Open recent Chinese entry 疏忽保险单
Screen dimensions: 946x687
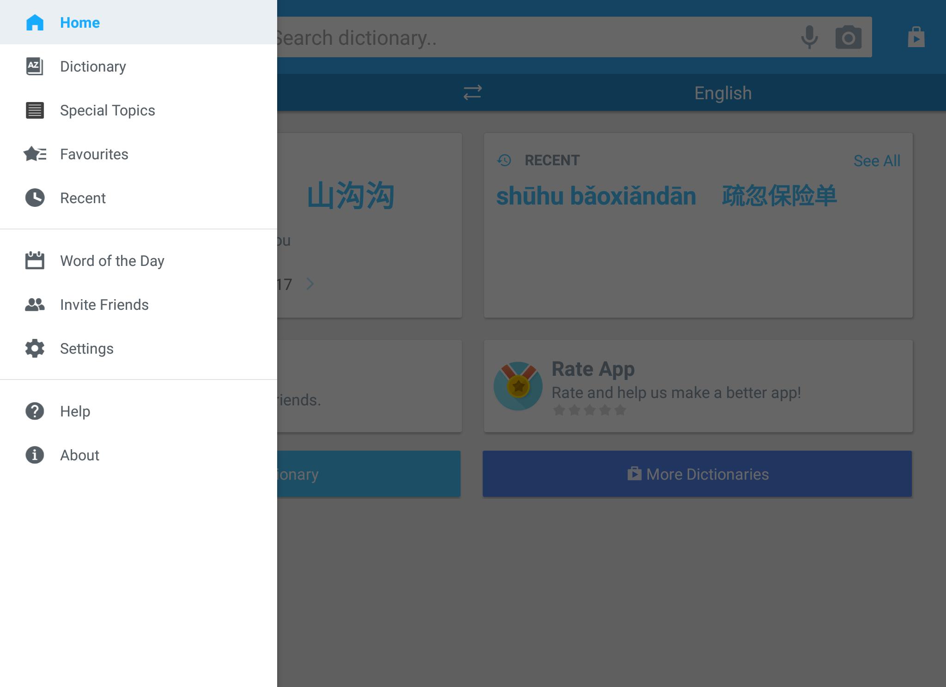coord(779,195)
